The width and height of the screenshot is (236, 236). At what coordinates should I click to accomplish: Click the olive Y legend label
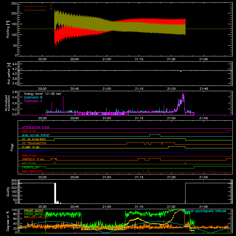tap(51, 9)
